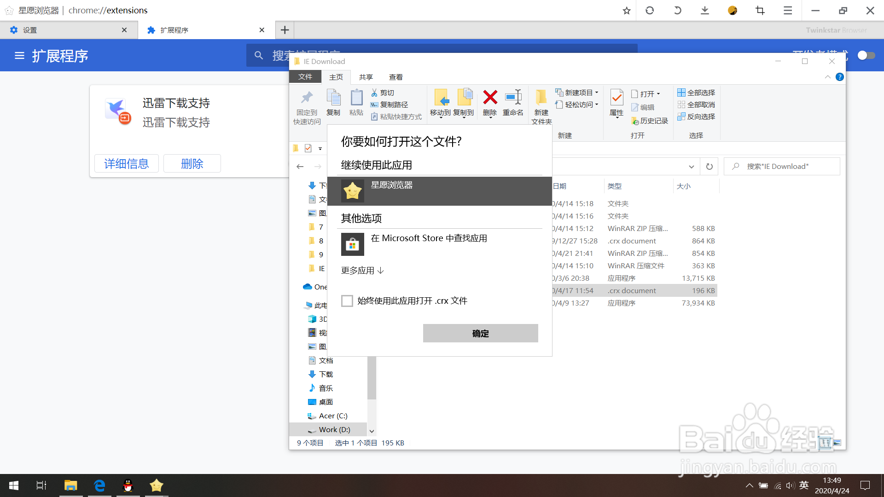The width and height of the screenshot is (884, 497).
Task: Click the New folder icon
Action: click(x=541, y=97)
